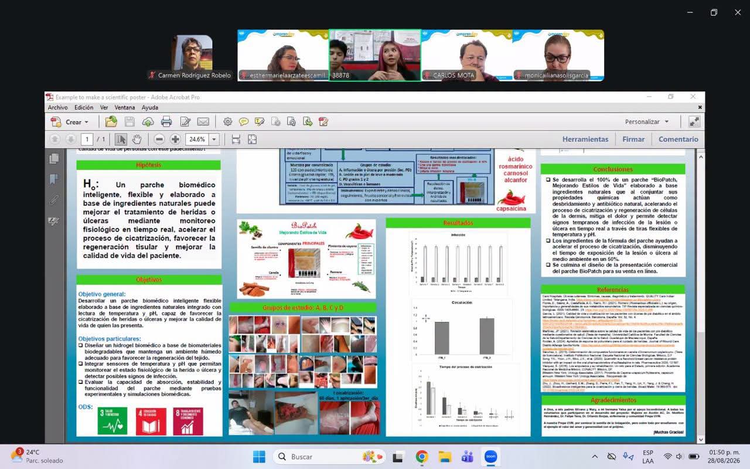The image size is (750, 469).
Task: Open the Ver menu
Action: tap(104, 107)
